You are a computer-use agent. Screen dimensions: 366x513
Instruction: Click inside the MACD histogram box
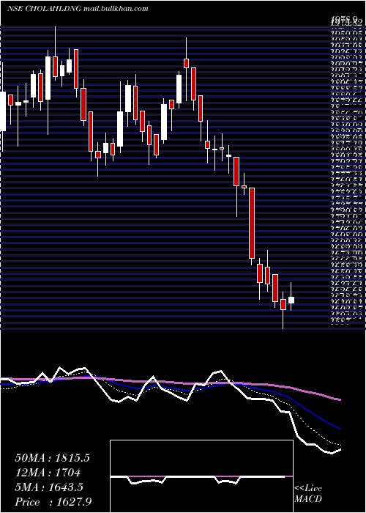pyautogui.click(x=201, y=476)
